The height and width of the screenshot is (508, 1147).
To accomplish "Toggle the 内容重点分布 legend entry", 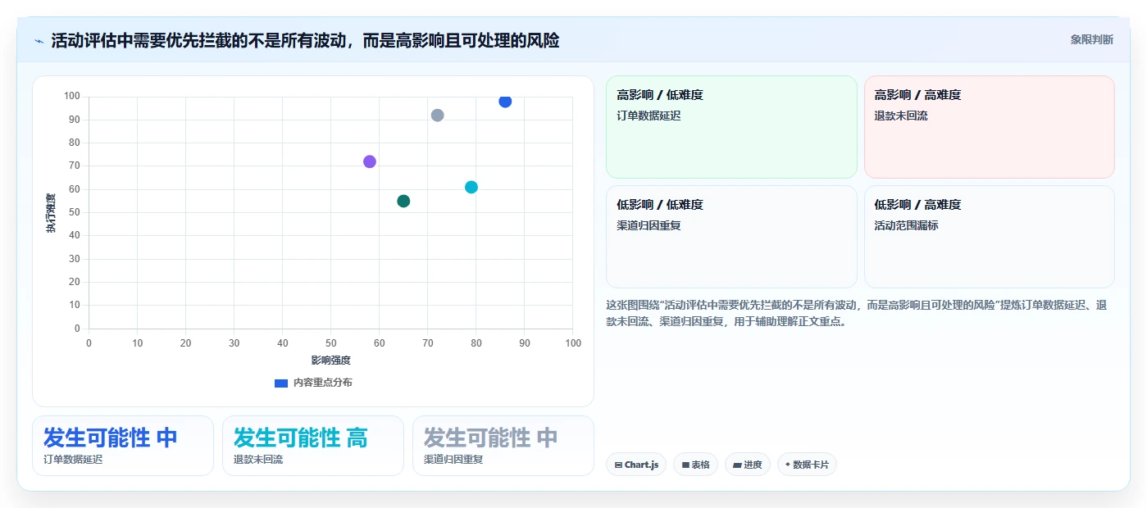I will click(313, 383).
